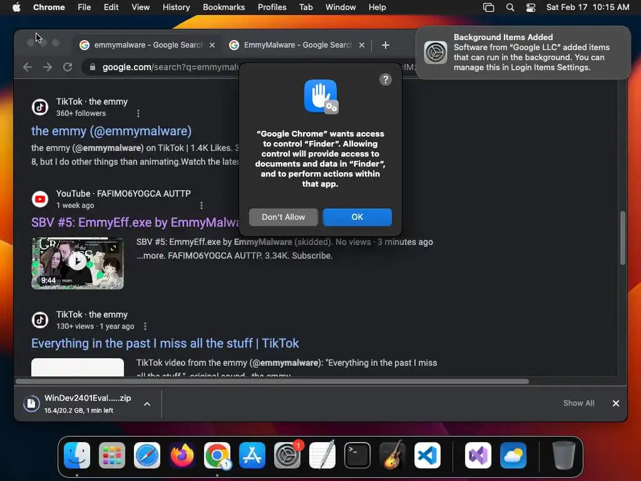Open the Tab menu
Screen dimensions: 641x481
[x=305, y=8]
